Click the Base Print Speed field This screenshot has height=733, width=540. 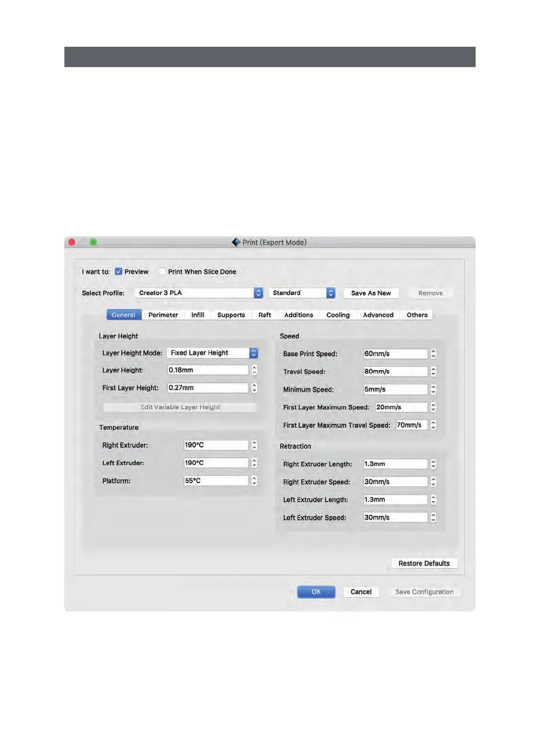coord(395,354)
